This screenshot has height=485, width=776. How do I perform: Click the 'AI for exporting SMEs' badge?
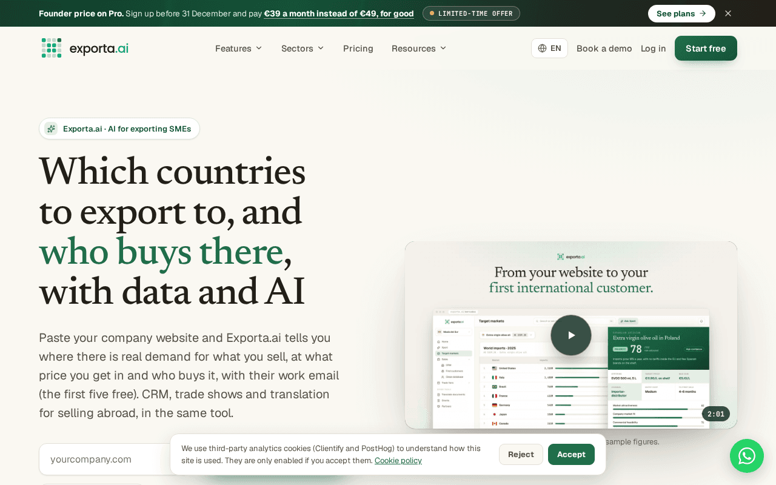pos(119,129)
